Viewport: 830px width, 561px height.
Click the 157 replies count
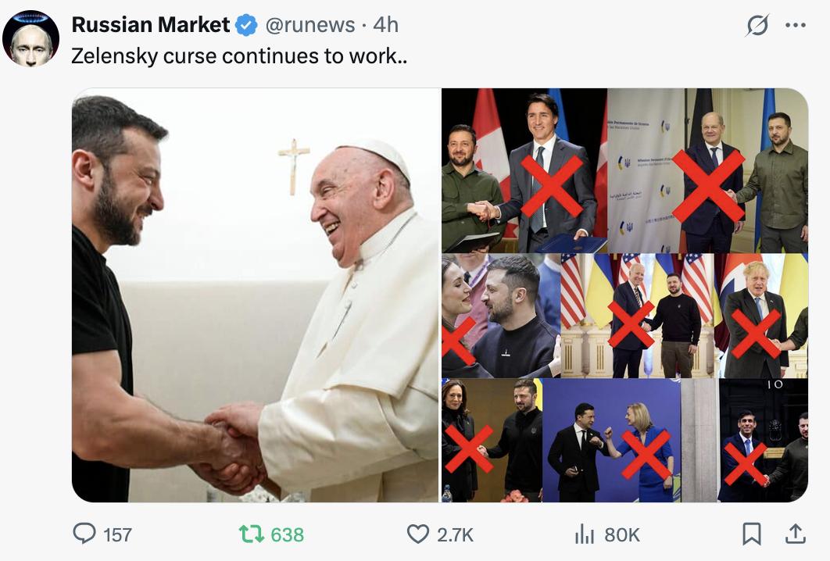[117, 534]
